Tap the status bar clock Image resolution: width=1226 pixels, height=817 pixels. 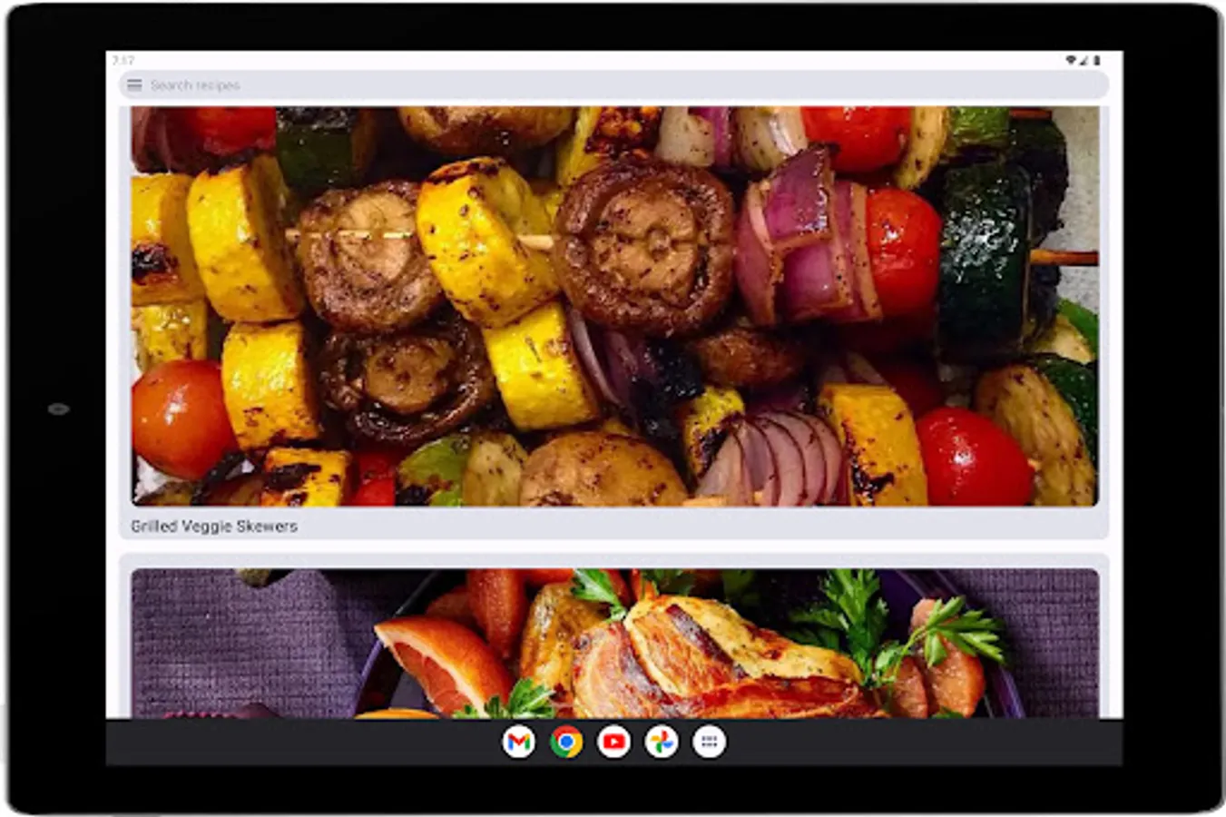(x=123, y=60)
